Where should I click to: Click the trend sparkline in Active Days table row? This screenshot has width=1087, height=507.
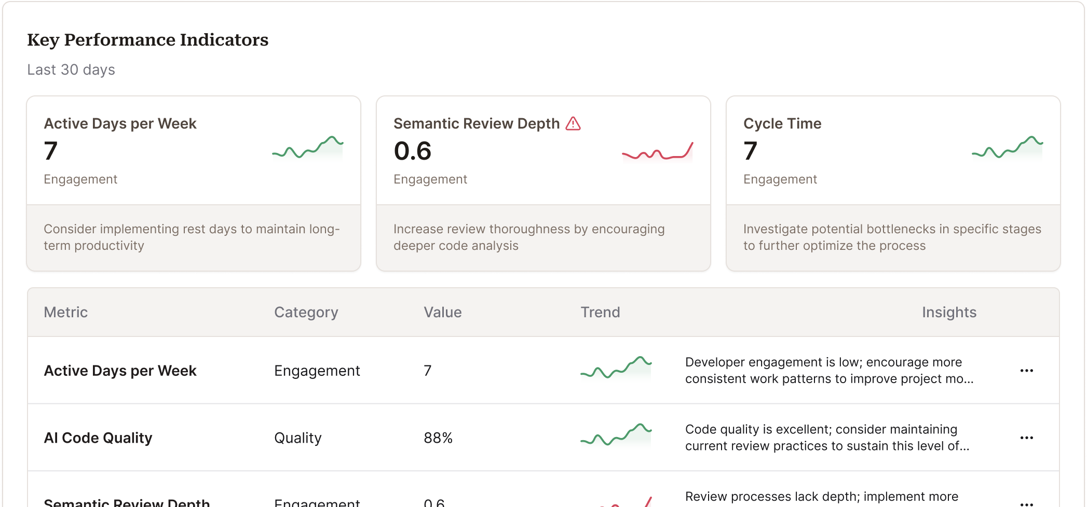click(616, 369)
